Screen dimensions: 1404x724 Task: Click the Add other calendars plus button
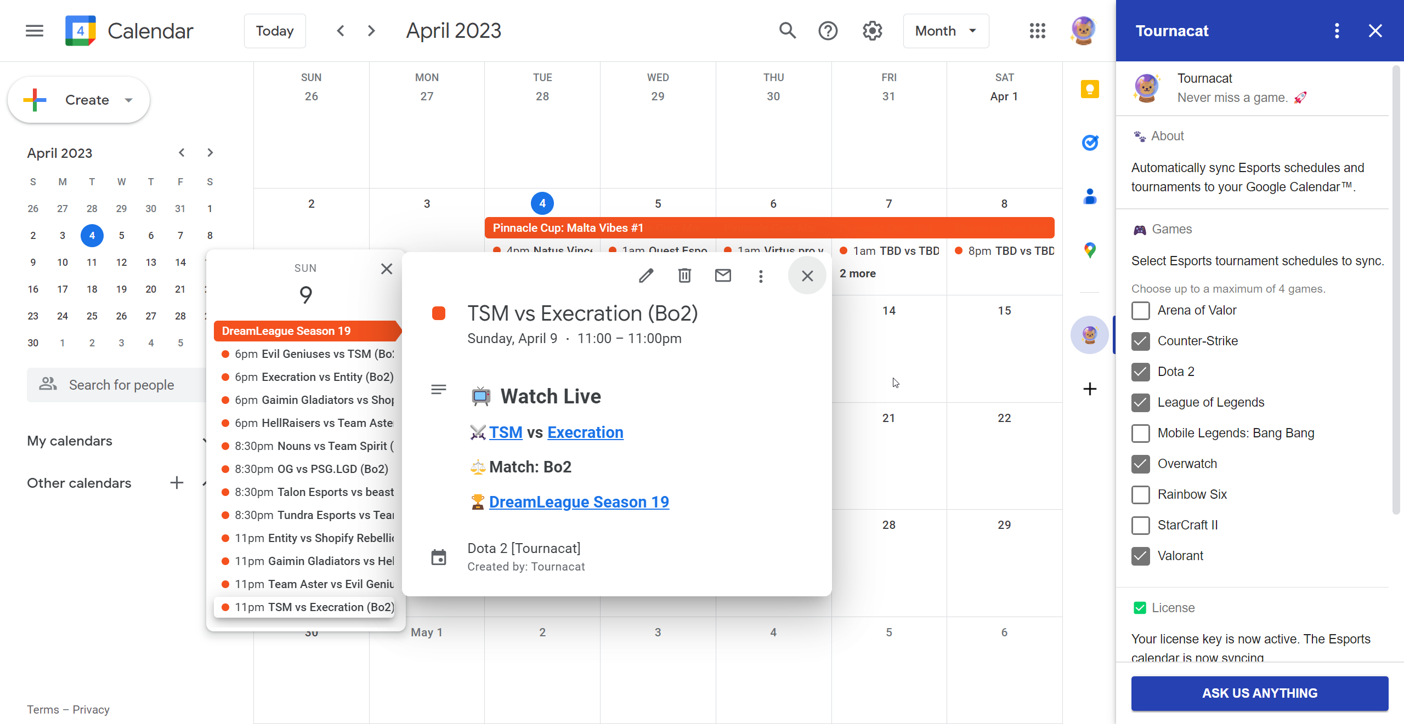point(177,482)
